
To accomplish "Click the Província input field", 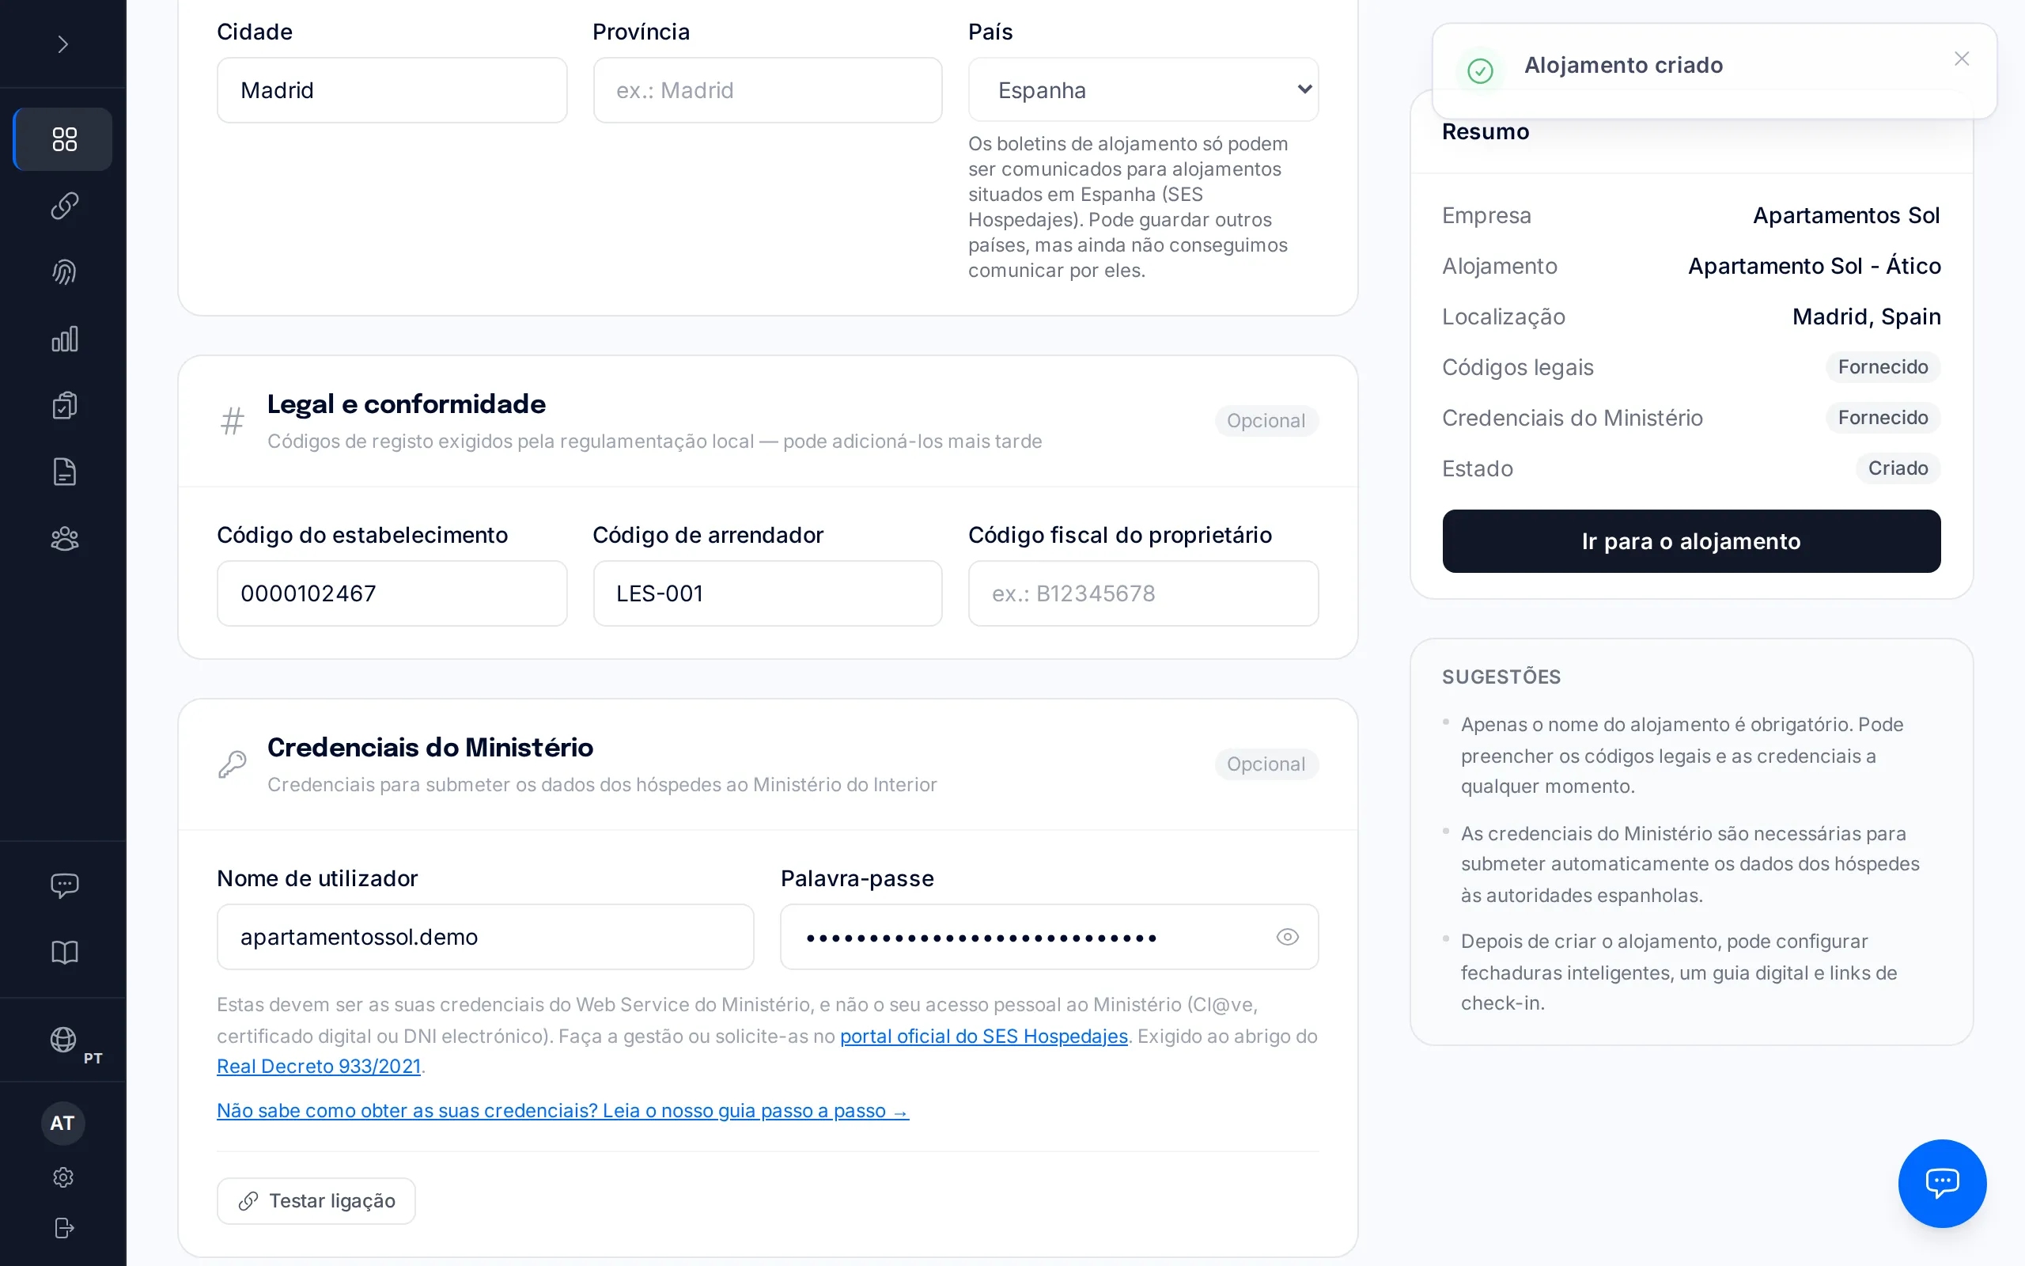I will tap(767, 89).
